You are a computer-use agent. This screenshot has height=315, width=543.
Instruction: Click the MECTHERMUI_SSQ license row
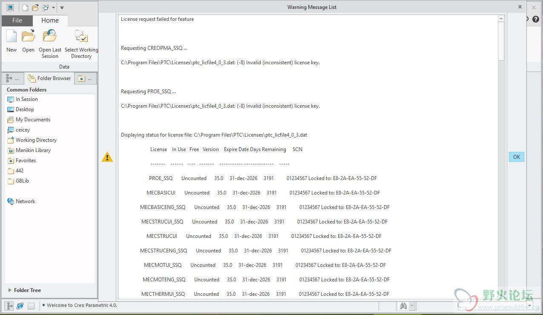click(x=265, y=294)
